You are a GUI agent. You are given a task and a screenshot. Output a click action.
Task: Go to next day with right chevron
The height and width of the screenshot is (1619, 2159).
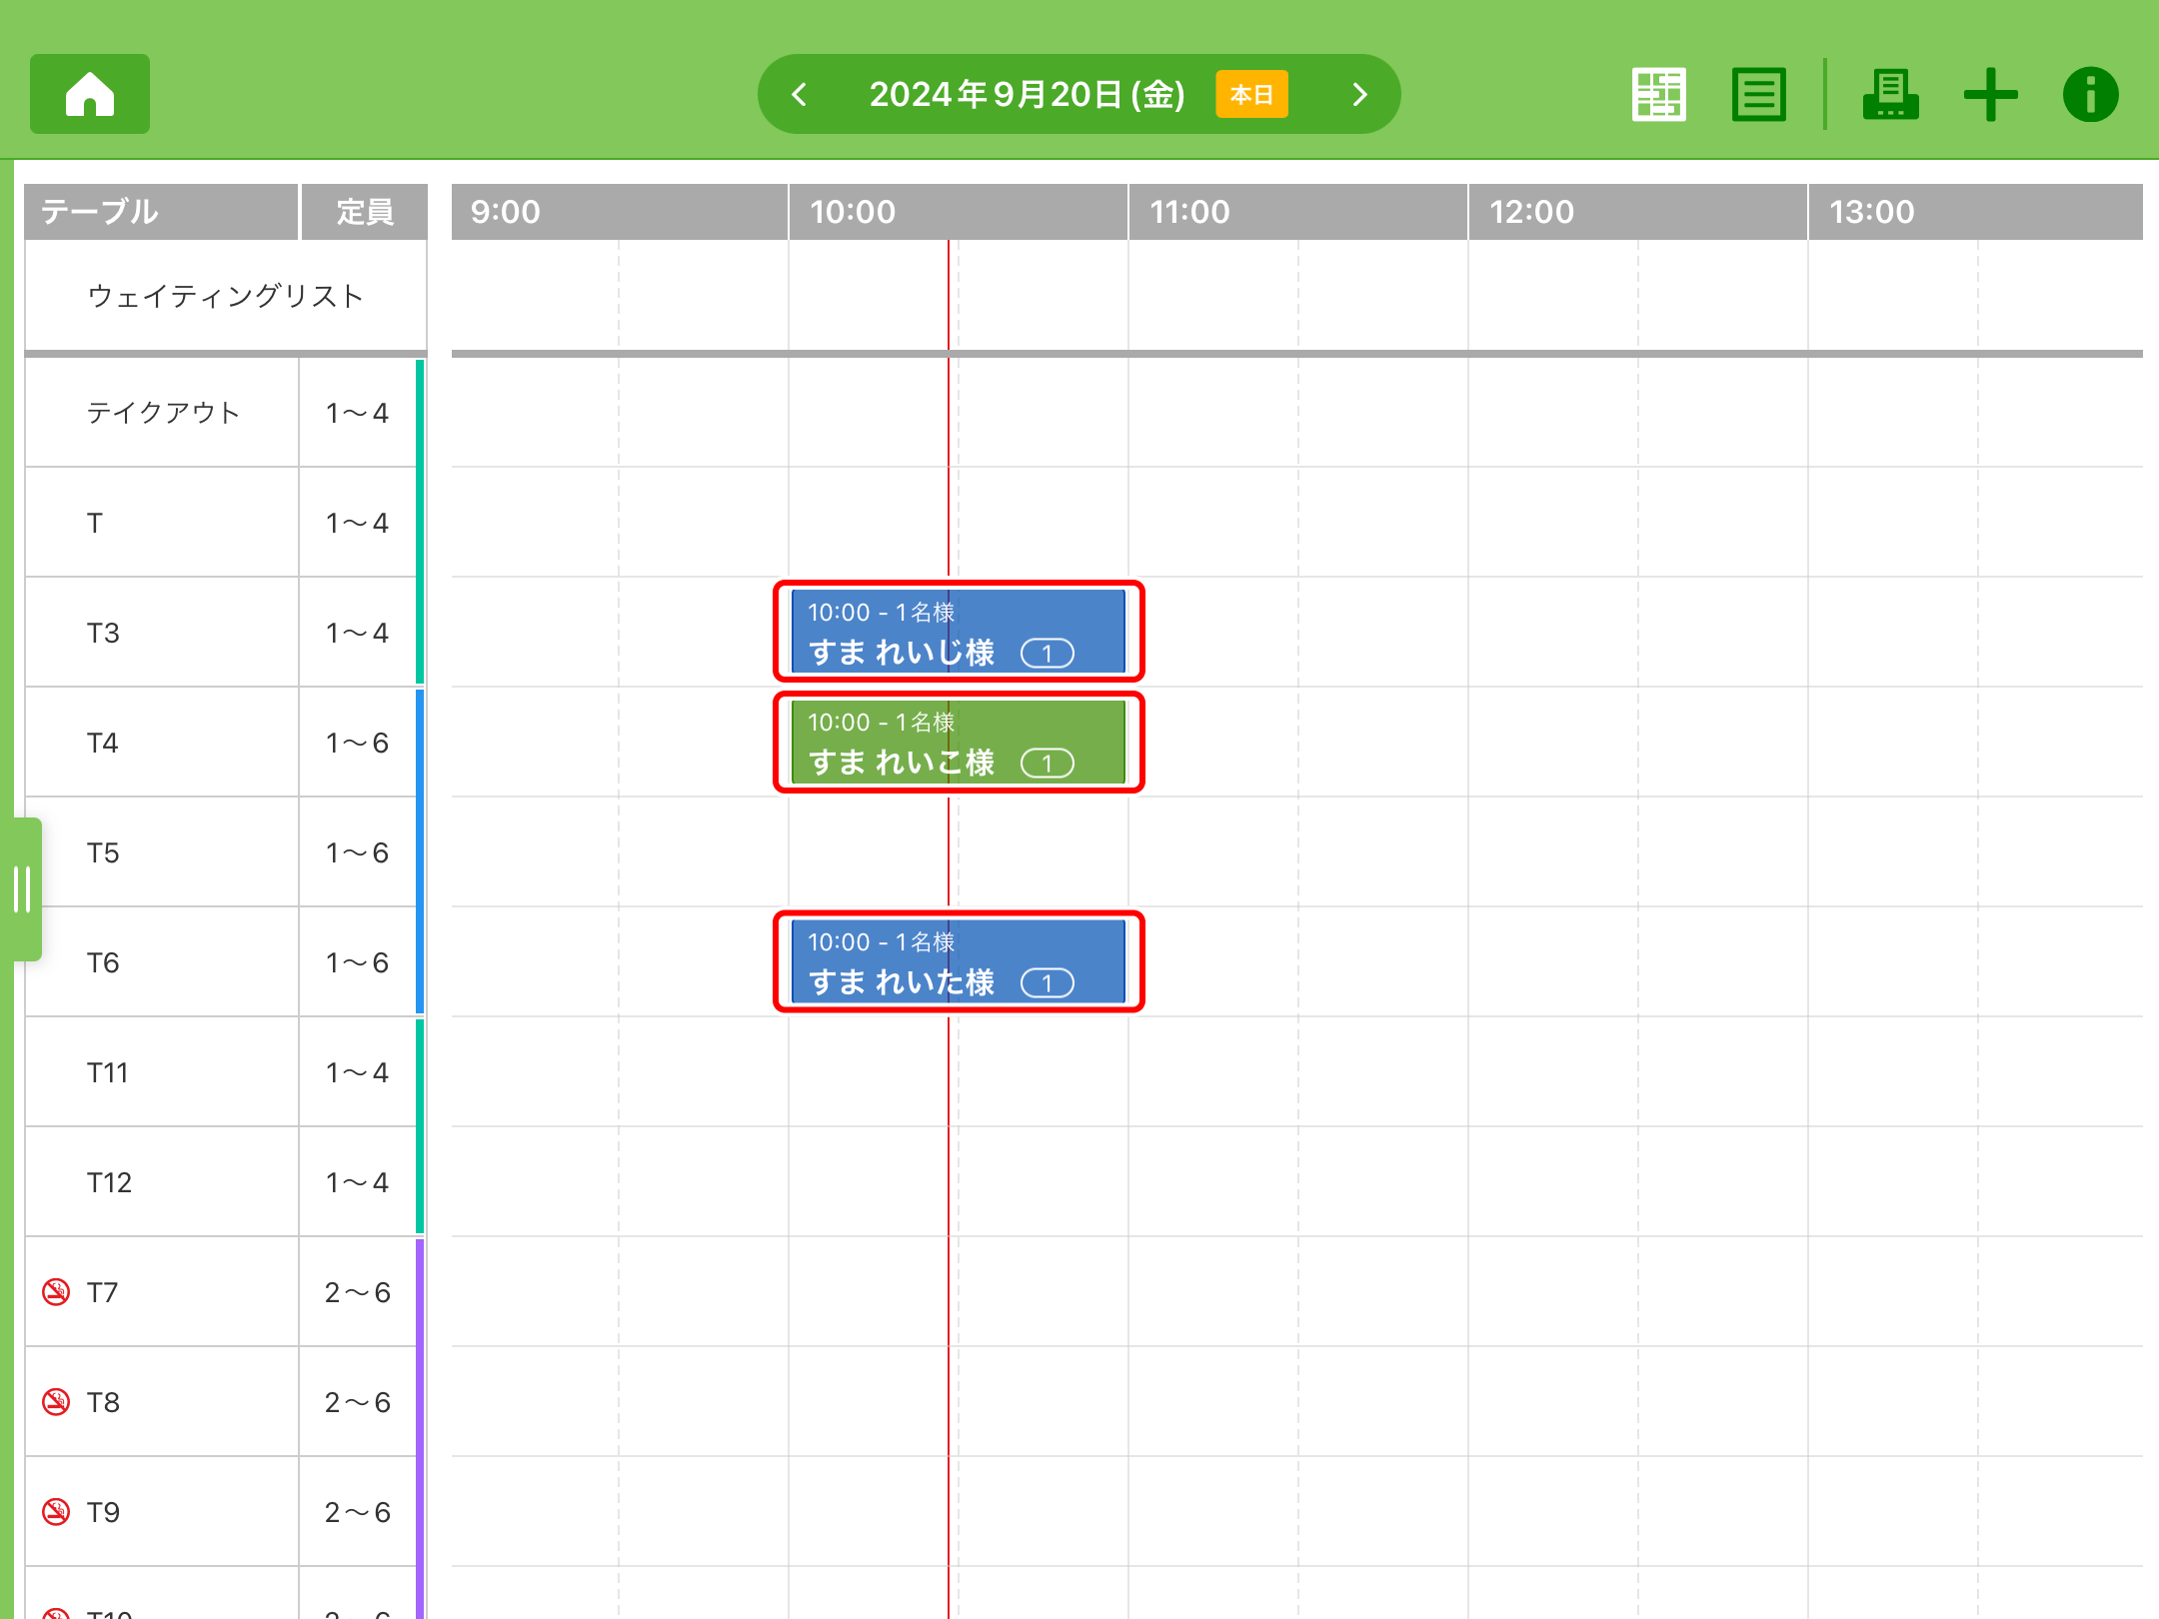pyautogui.click(x=1359, y=95)
